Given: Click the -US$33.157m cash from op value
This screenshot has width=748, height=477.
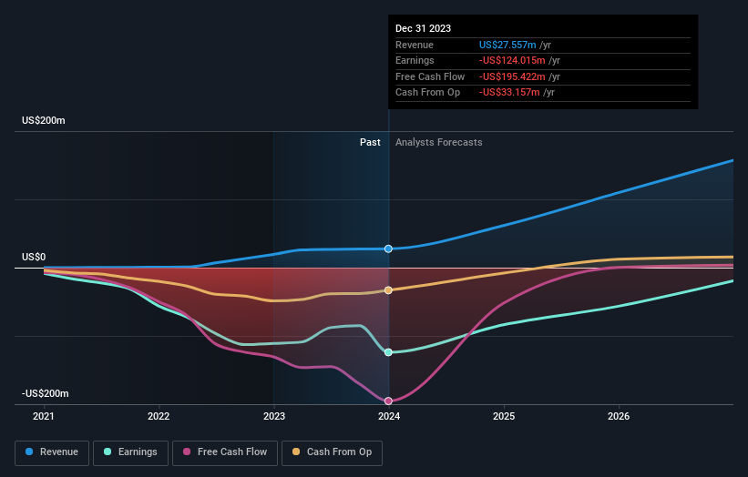Looking at the screenshot, I should click(509, 93).
